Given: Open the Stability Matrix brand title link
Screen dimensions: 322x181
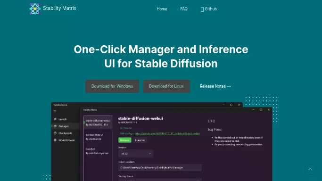Looking at the screenshot, I should point(59,8).
